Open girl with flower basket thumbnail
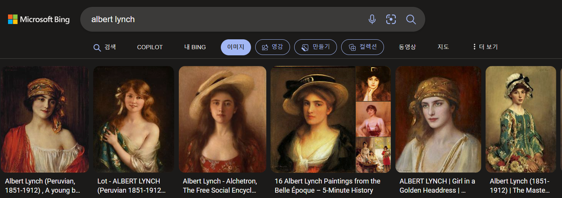 click(x=521, y=119)
